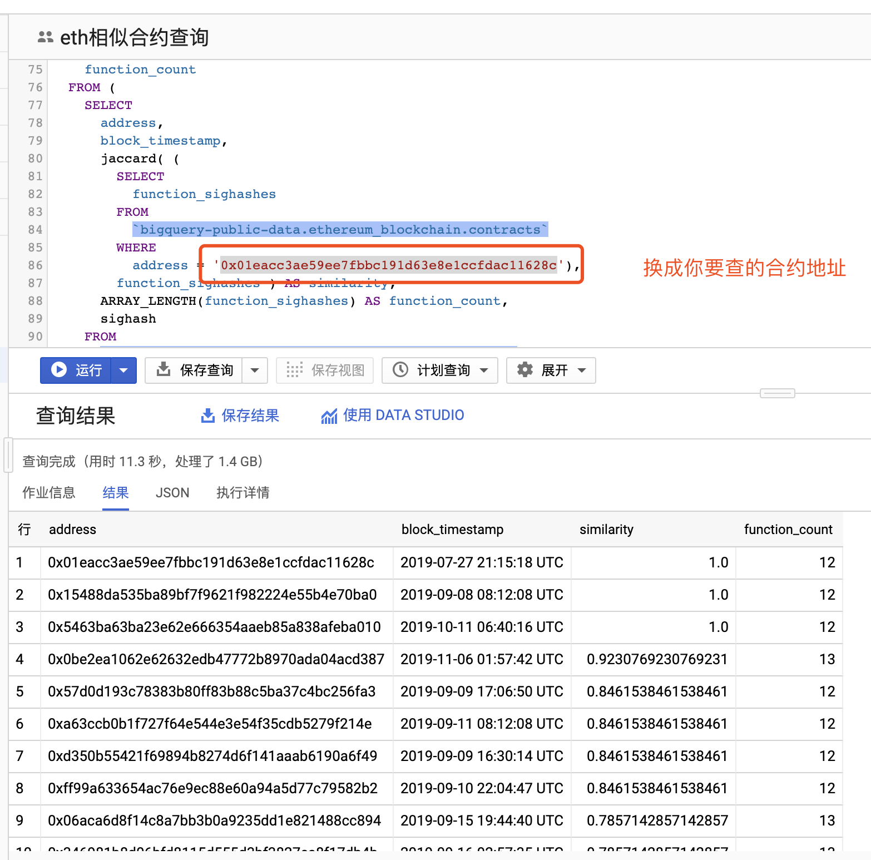Screen dimensions: 871x860
Task: Open the 执行详情 tab
Action: point(243,493)
